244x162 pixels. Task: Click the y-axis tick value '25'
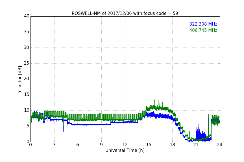27,63
